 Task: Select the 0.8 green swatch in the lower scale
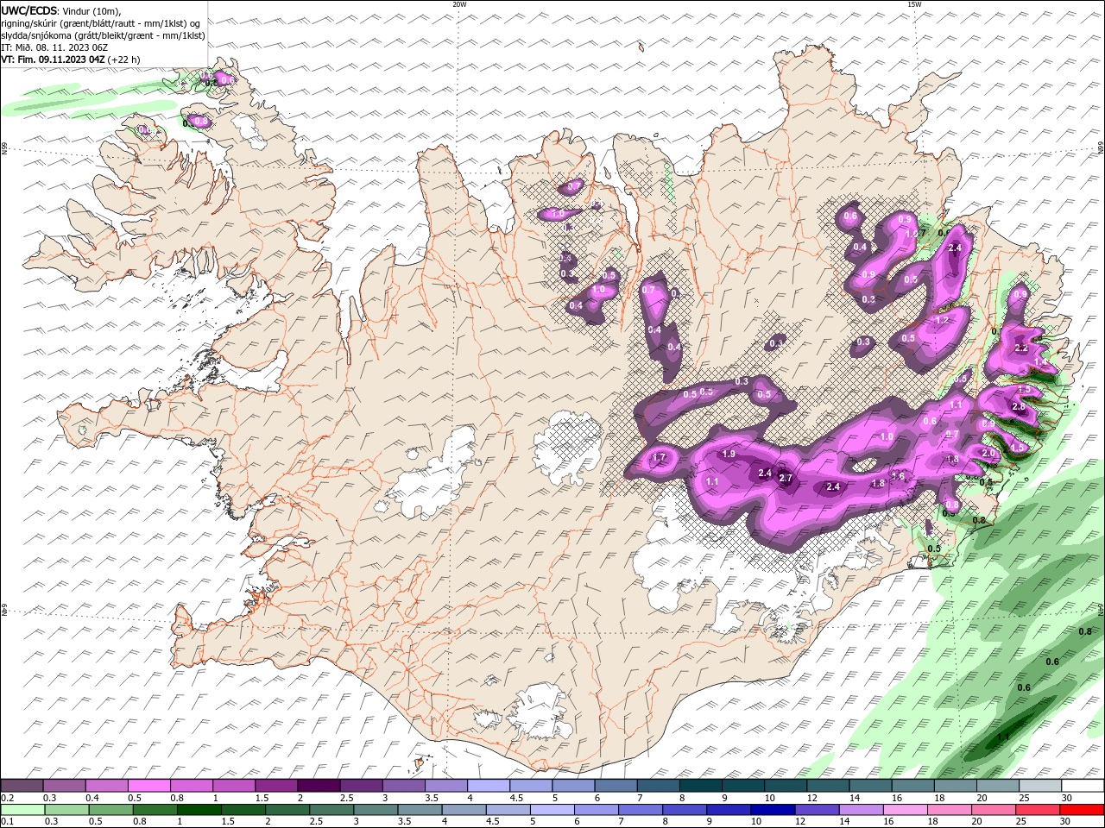[x=154, y=810]
